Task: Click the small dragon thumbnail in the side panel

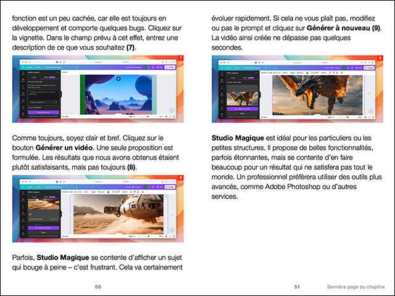Action: 243,98
